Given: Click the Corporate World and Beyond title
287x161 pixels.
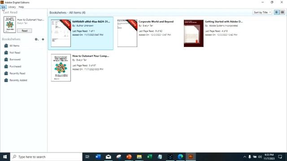Looking at the screenshot, I should 156,21.
